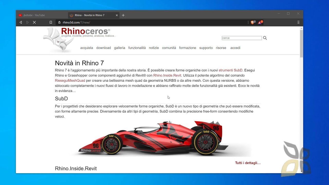Follow the RieseguiMeshQuad link
This screenshot has width=329, height=185.
click(x=70, y=80)
